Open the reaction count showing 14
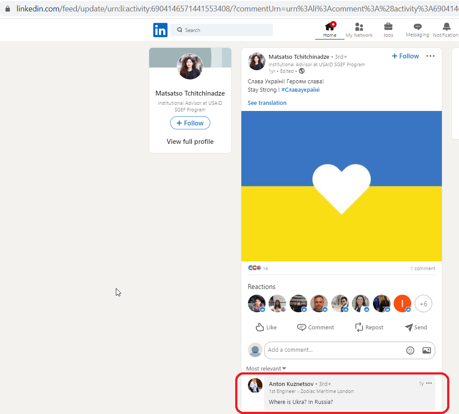The height and width of the screenshot is (414, 459). 258,268
